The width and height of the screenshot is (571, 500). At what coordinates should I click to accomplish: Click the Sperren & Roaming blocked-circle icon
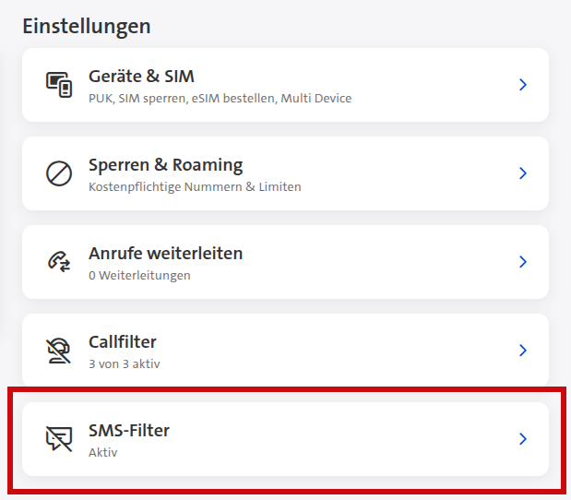(x=59, y=173)
